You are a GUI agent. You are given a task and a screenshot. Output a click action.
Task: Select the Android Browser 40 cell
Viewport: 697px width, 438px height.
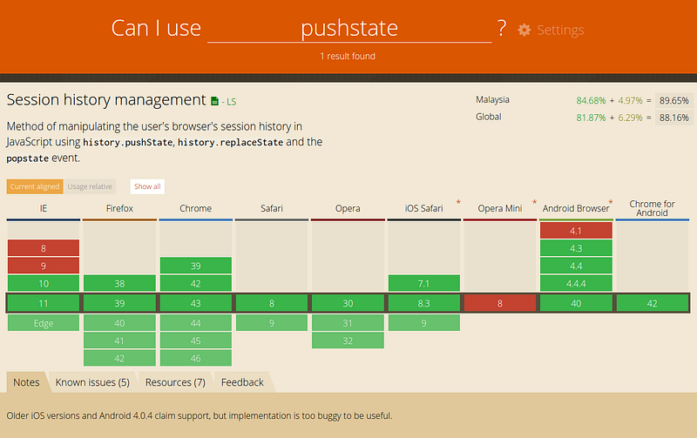tap(576, 303)
